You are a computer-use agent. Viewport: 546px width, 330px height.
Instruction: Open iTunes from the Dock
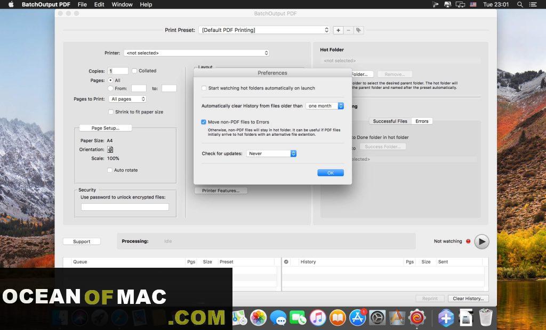point(318,317)
